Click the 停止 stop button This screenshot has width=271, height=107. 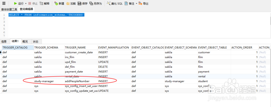coord(33,3)
